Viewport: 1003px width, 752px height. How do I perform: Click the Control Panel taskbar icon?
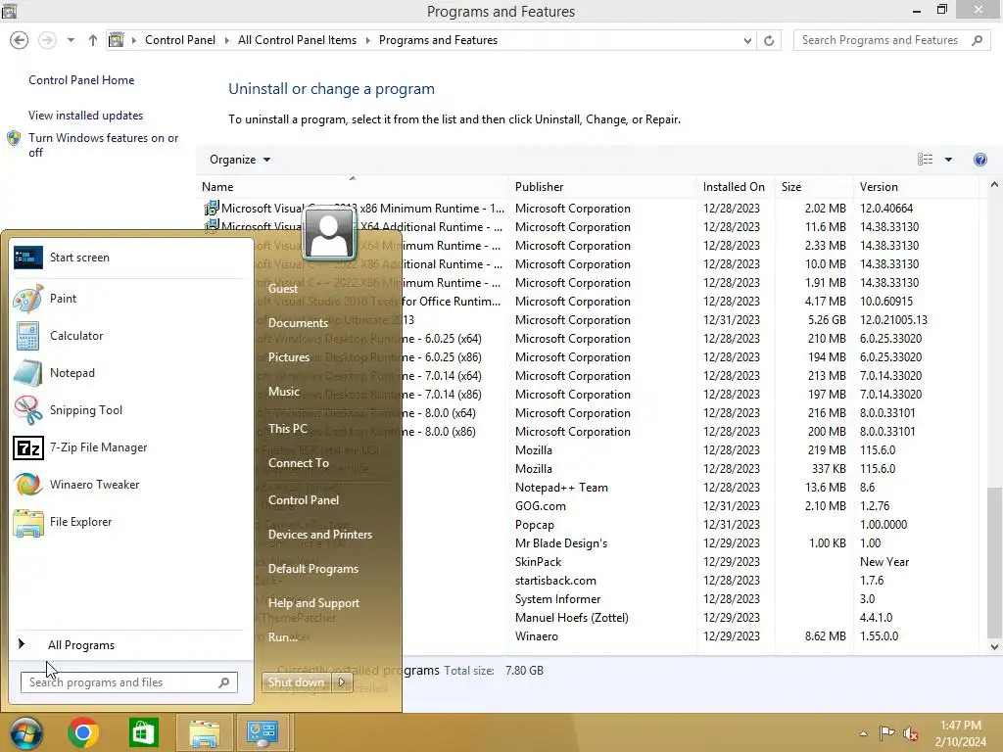coord(263,732)
